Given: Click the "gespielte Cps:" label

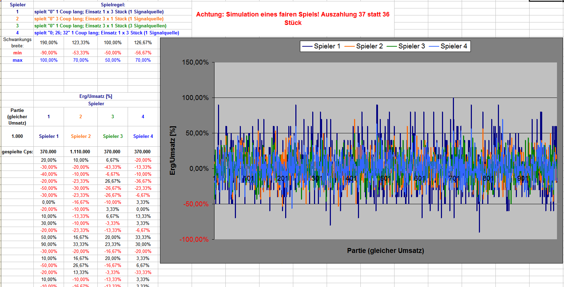Looking at the screenshot, I should (x=17, y=152).
